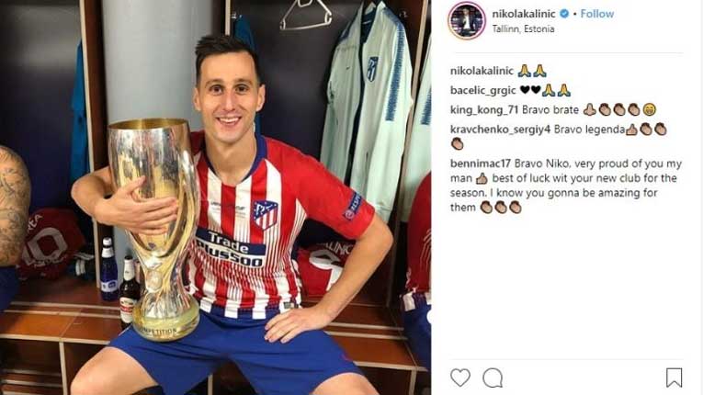
Task: Click the praying hands emoji in the caption
Action: [532, 71]
